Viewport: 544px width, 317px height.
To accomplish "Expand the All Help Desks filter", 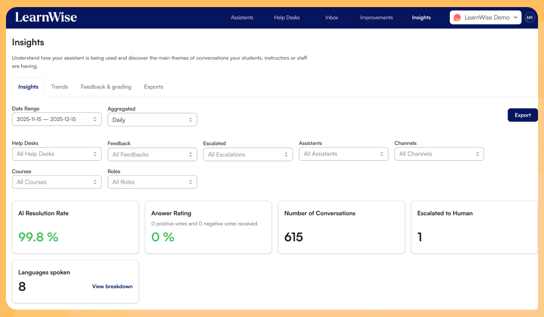I will point(57,154).
